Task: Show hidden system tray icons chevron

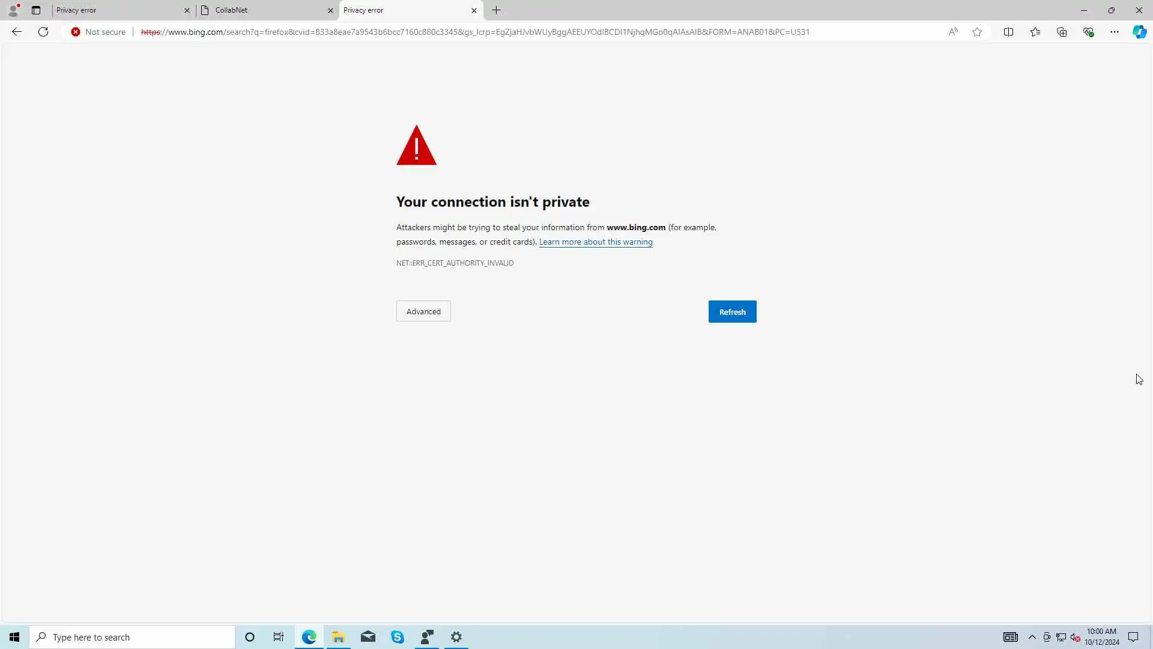Action: click(x=1032, y=637)
